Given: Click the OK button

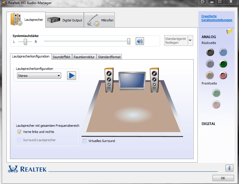Looking at the screenshot, I should [223, 178].
